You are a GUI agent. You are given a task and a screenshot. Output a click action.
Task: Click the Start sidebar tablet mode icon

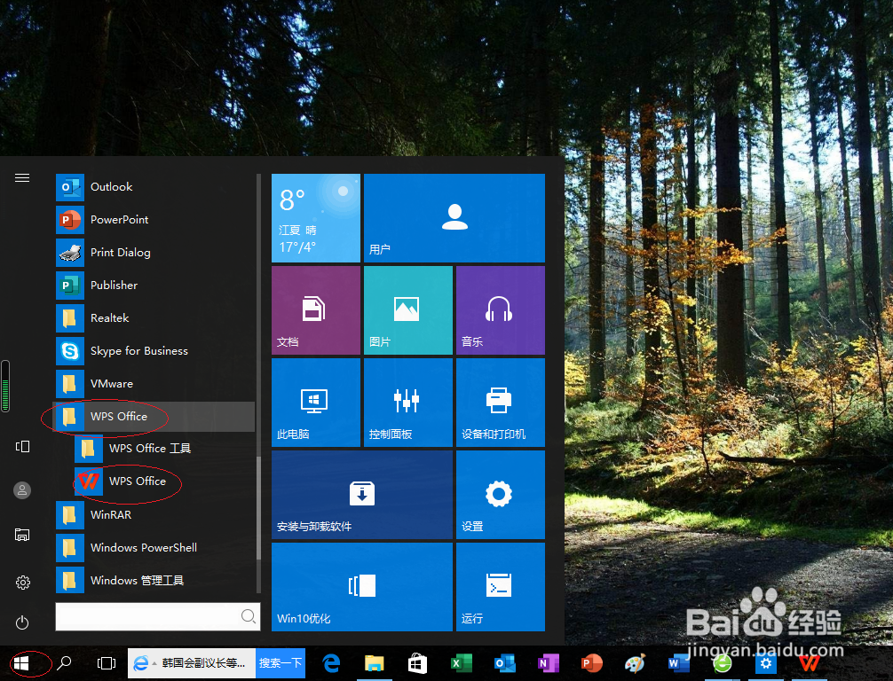point(22,447)
